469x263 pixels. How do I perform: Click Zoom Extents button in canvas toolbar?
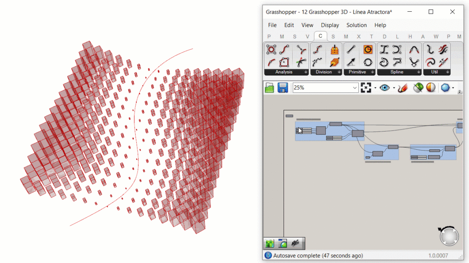pos(366,88)
